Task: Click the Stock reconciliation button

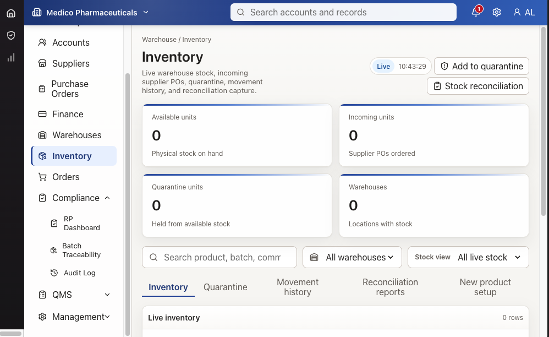Action: [x=478, y=86]
